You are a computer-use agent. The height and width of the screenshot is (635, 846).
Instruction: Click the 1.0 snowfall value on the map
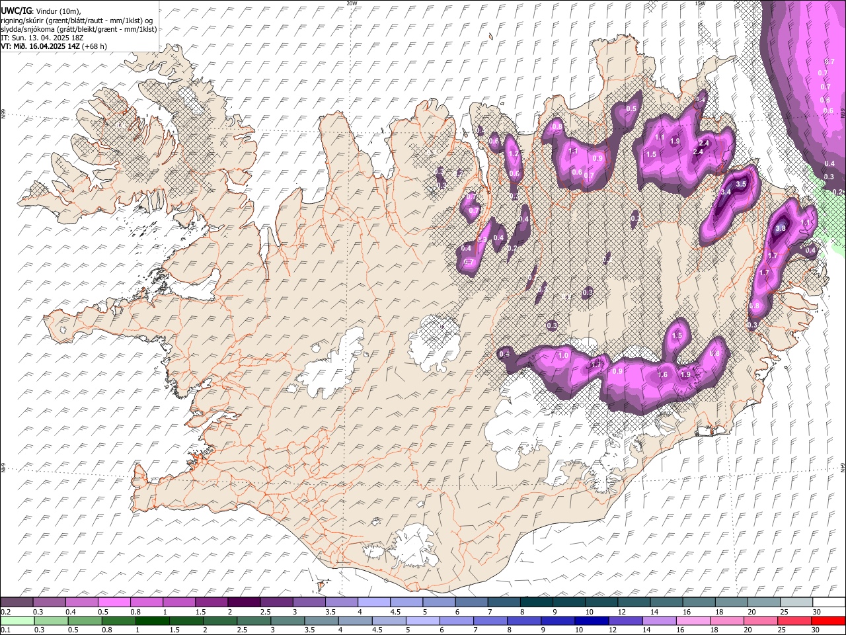563,355
